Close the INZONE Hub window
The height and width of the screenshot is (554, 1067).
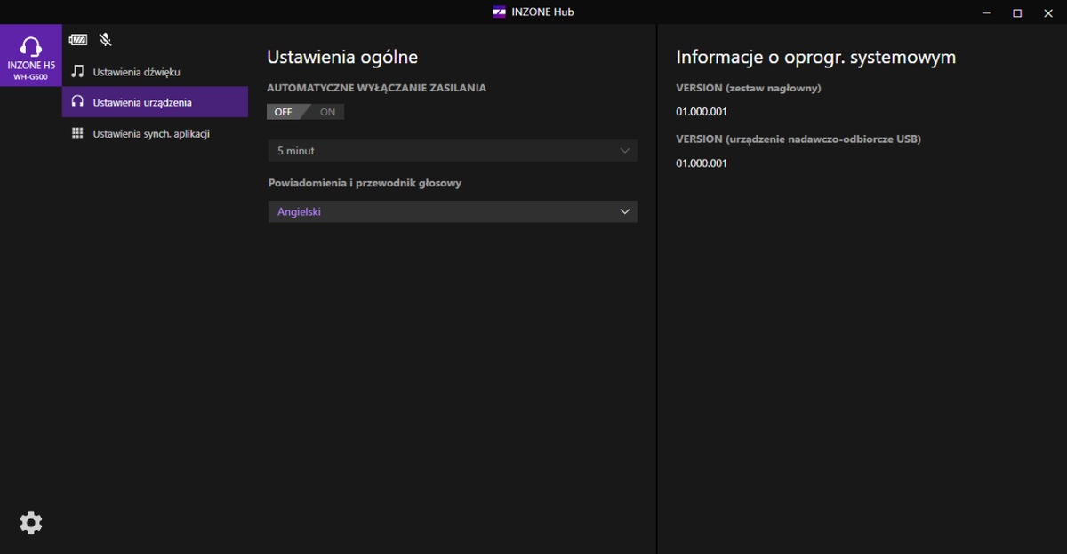coord(1048,12)
